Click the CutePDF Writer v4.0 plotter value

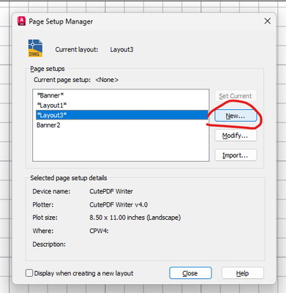(118, 204)
